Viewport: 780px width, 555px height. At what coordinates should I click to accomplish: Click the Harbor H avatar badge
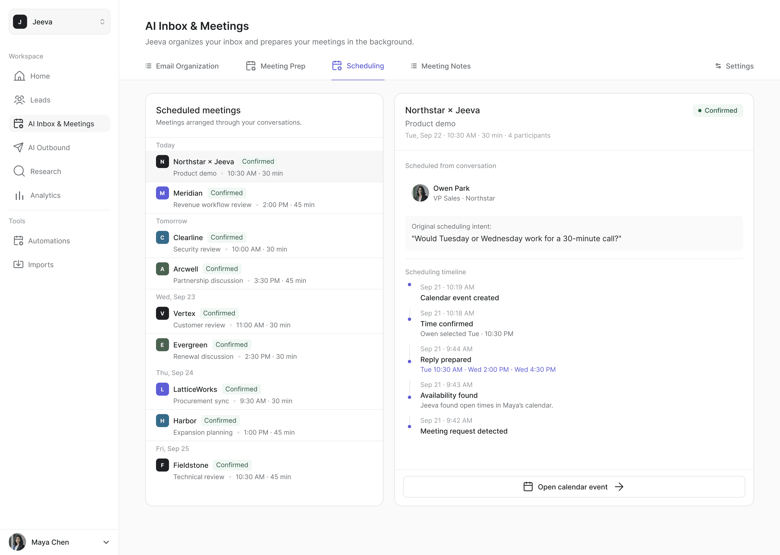click(x=162, y=421)
